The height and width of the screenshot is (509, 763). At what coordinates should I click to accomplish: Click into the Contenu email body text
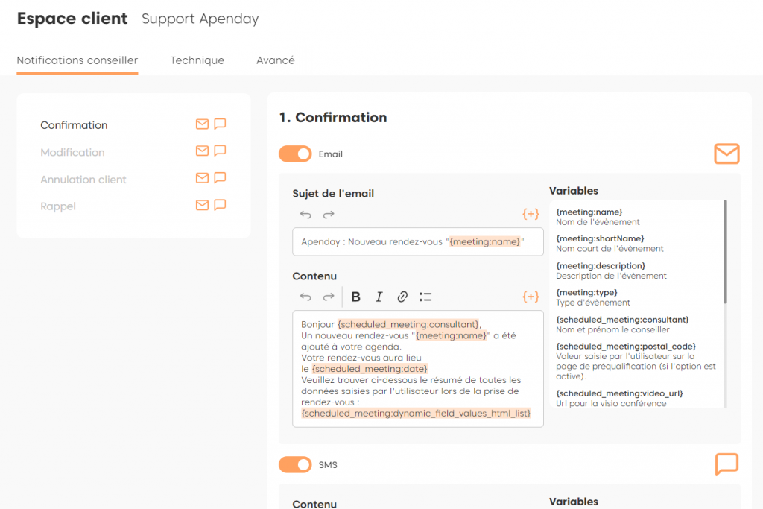pos(417,369)
